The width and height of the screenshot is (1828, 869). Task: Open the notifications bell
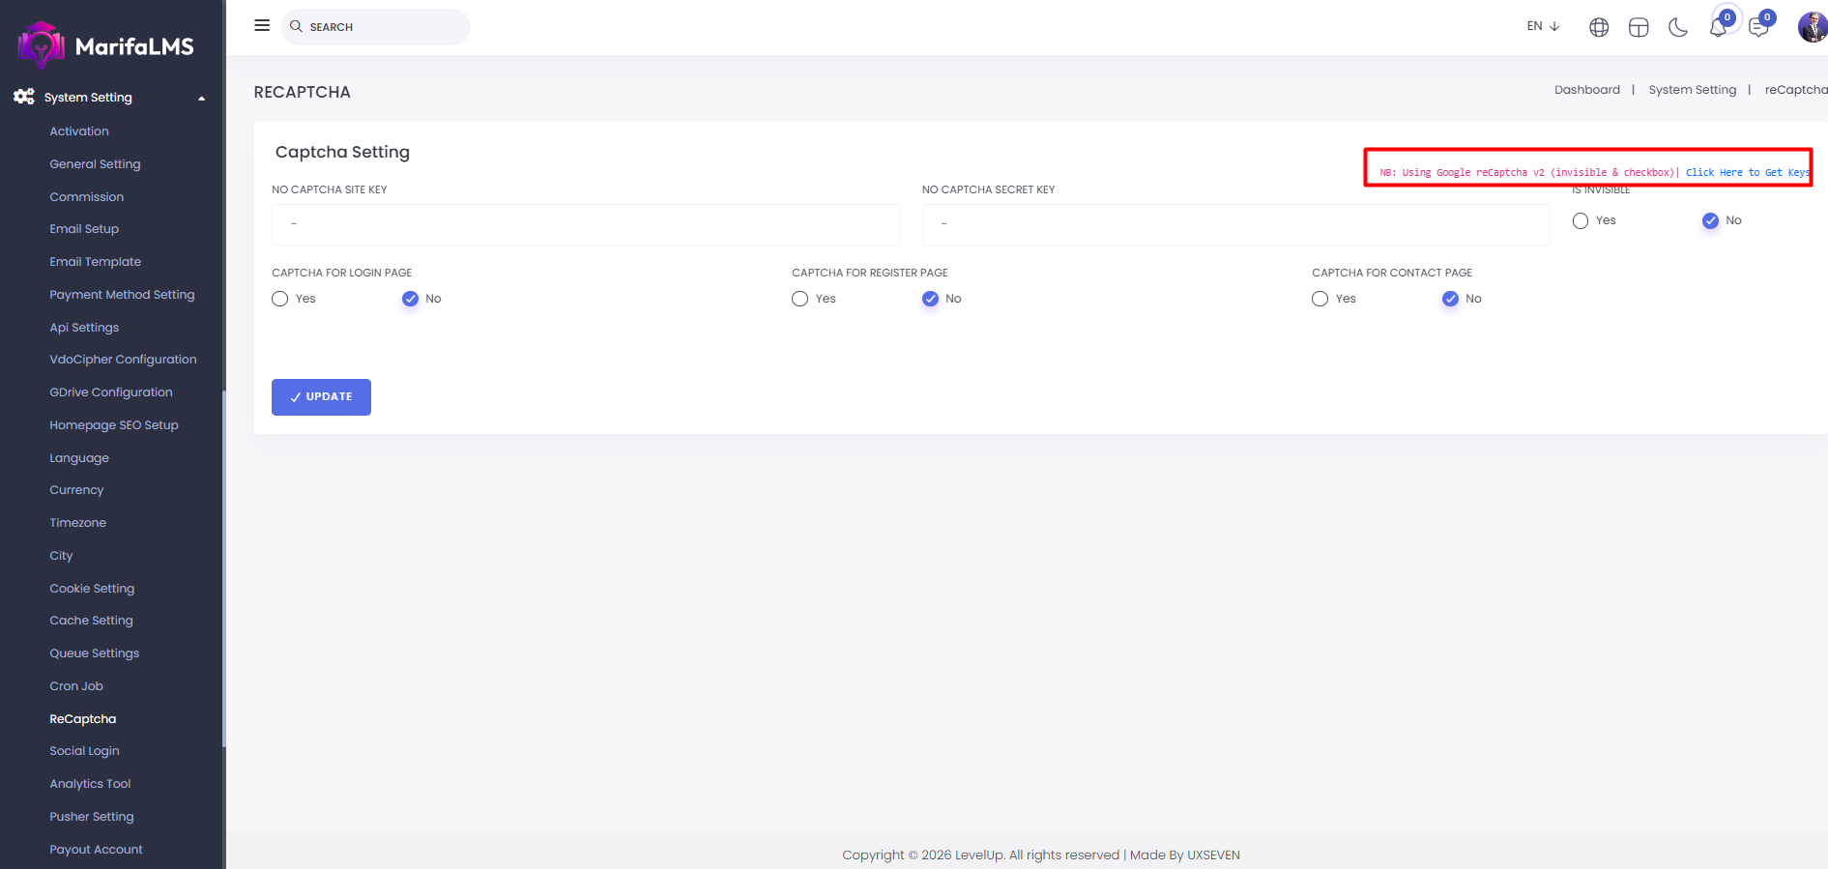tap(1718, 28)
